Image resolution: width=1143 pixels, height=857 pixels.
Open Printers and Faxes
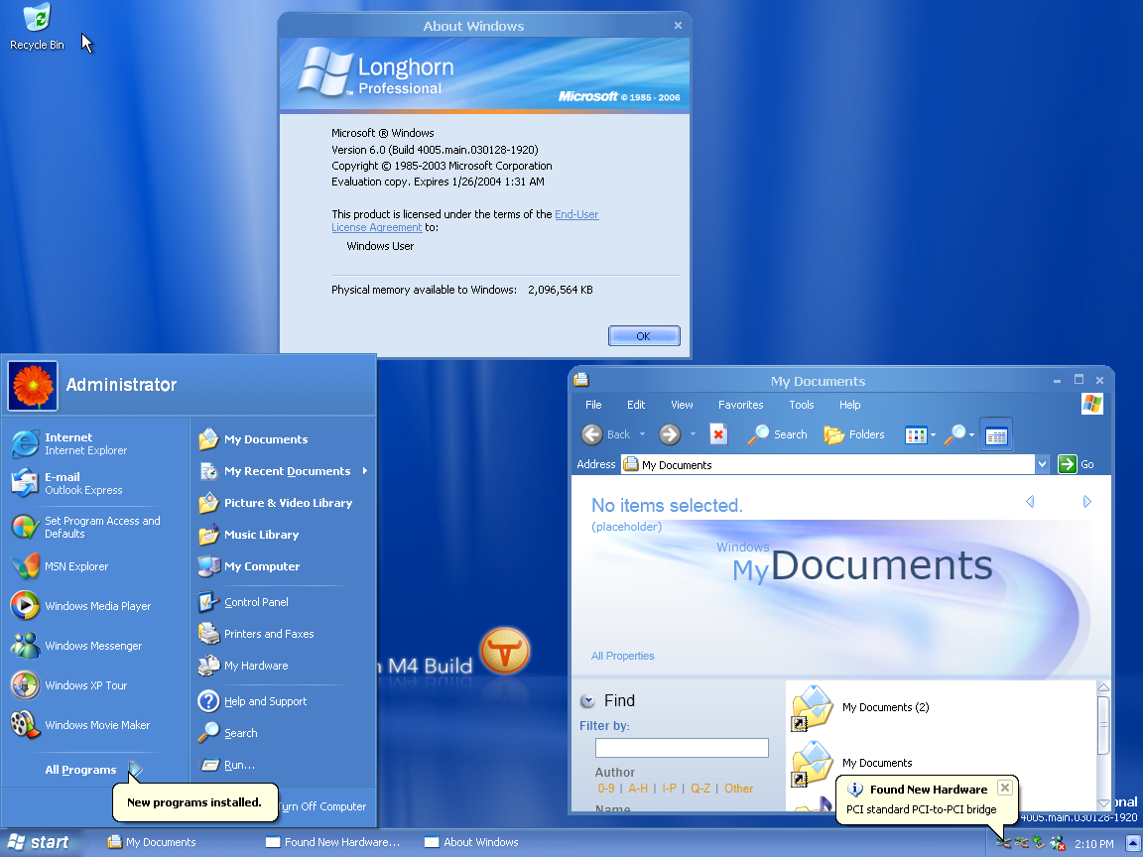(256, 634)
